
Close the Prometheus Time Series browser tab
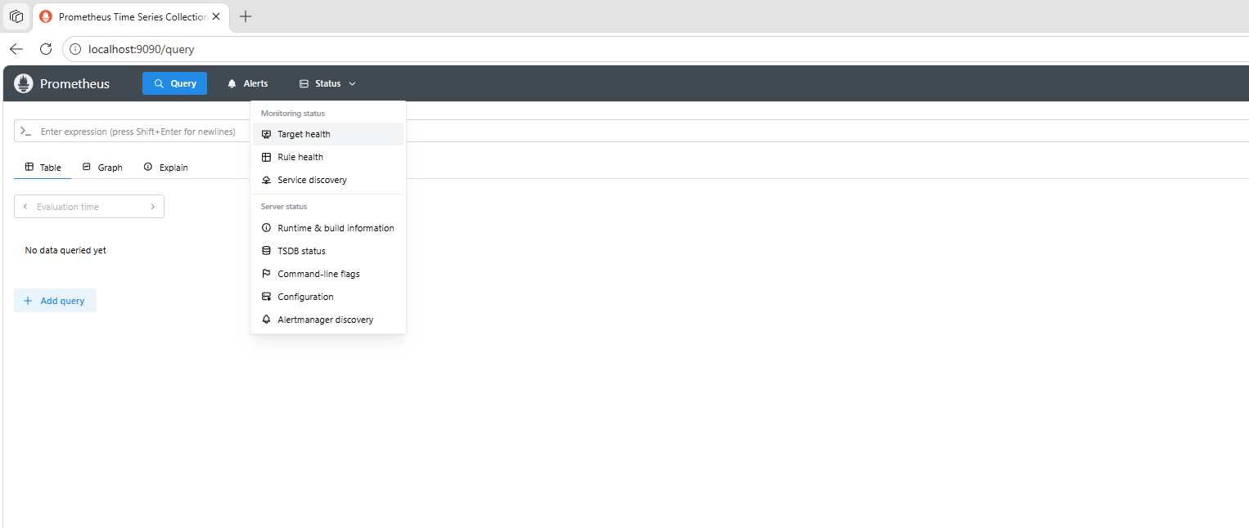click(x=216, y=16)
